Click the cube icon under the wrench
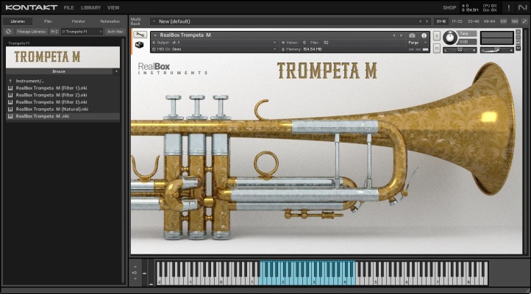Screen dimensions: 531x294 click(x=139, y=45)
